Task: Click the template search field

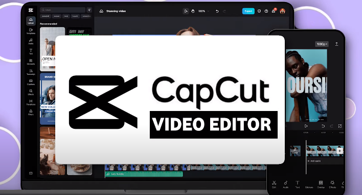Action: 62,10
